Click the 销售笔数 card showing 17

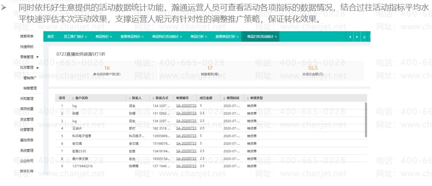pos(210,71)
